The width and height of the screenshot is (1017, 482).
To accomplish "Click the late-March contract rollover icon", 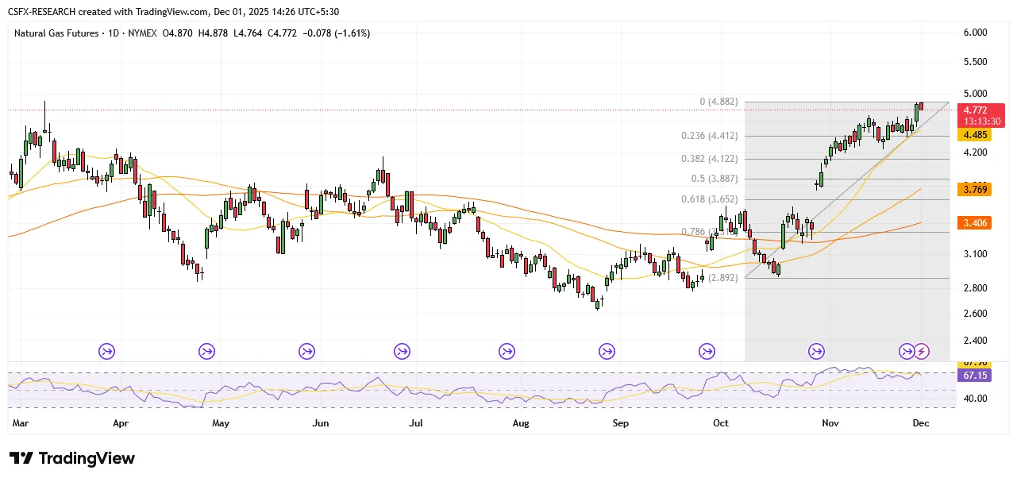I will coord(107,351).
